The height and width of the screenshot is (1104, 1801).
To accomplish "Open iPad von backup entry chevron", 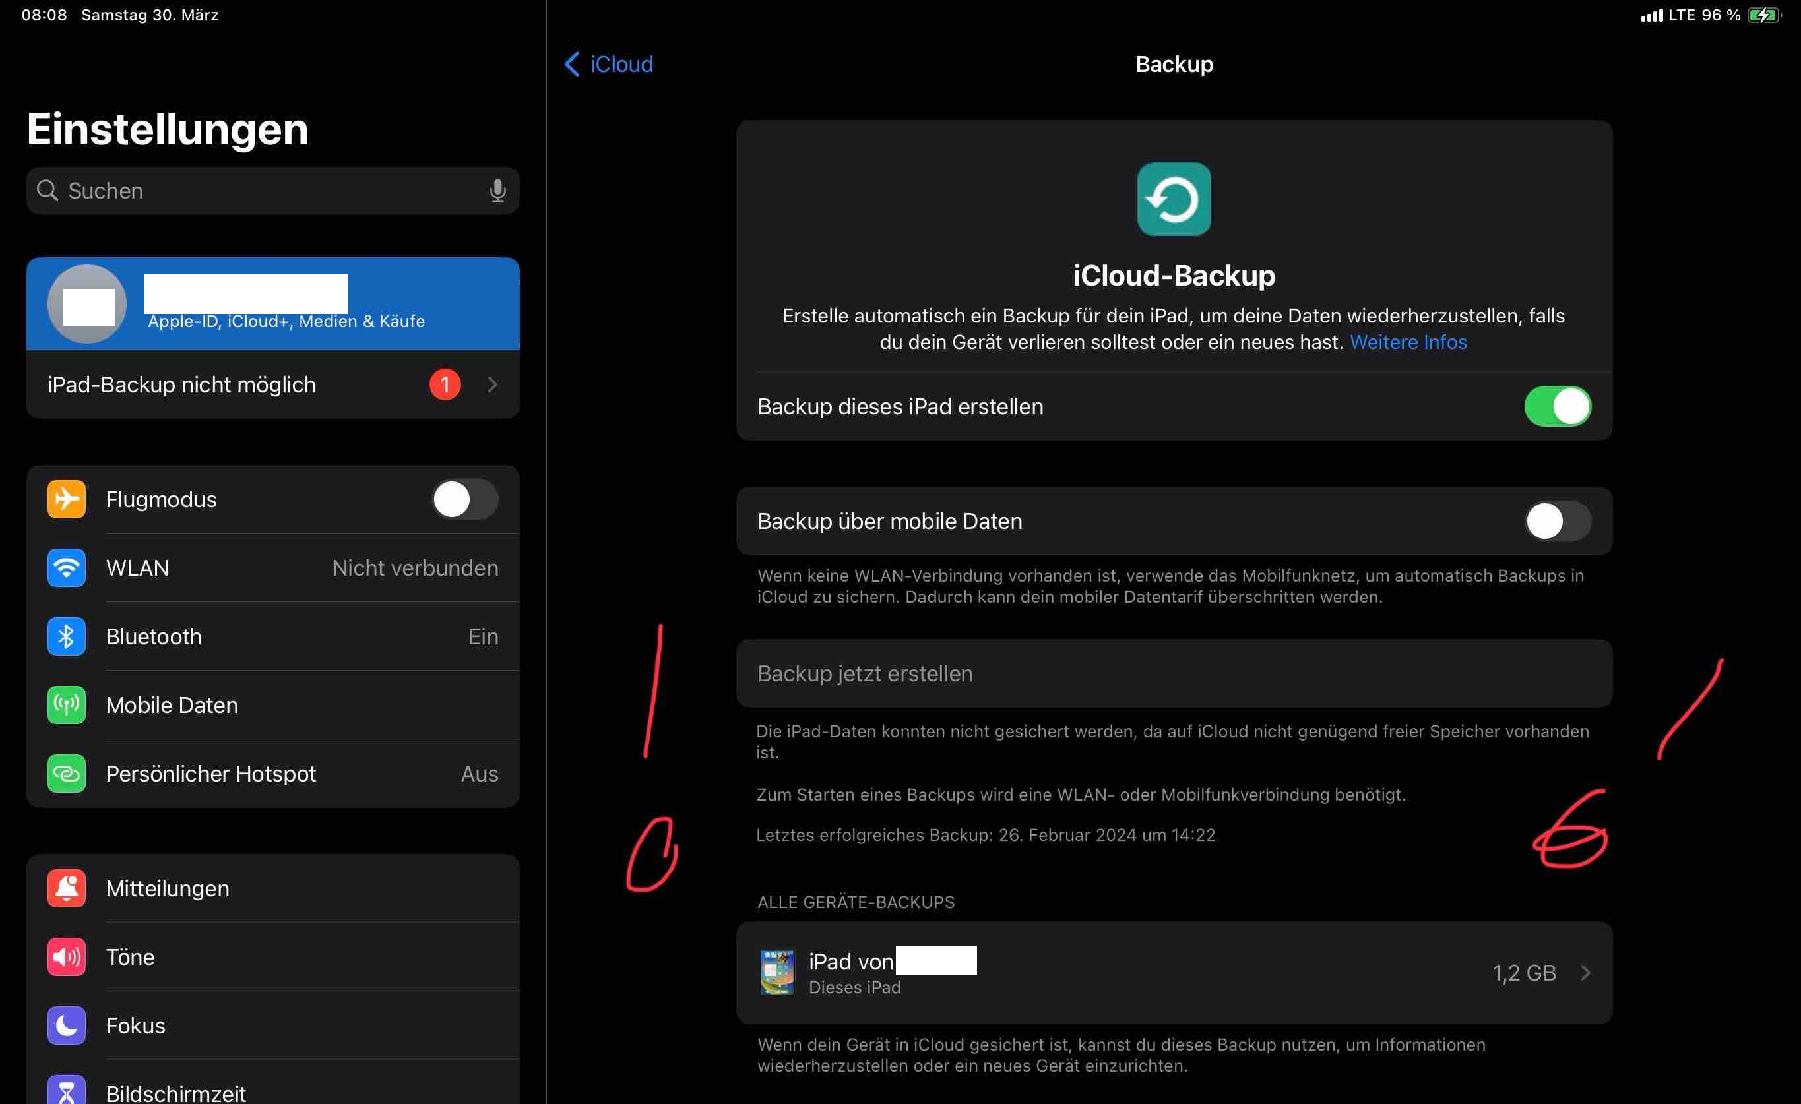I will 1585,973.
